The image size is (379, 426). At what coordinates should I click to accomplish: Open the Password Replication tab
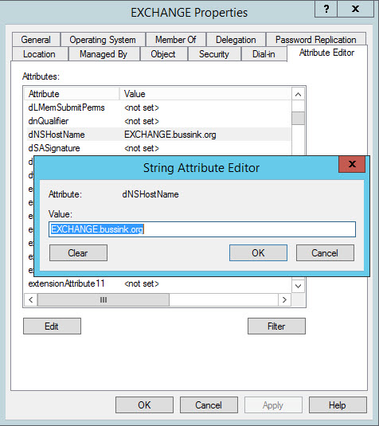[x=315, y=40]
